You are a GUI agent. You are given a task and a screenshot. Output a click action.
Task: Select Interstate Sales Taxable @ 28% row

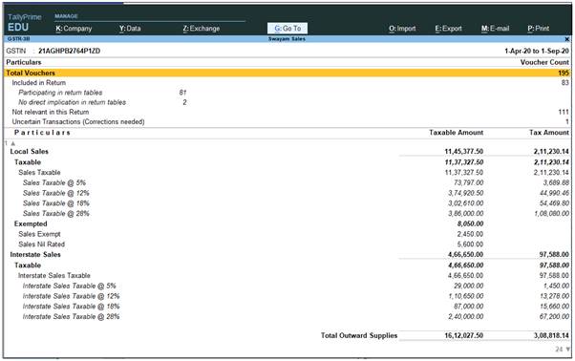click(287, 316)
